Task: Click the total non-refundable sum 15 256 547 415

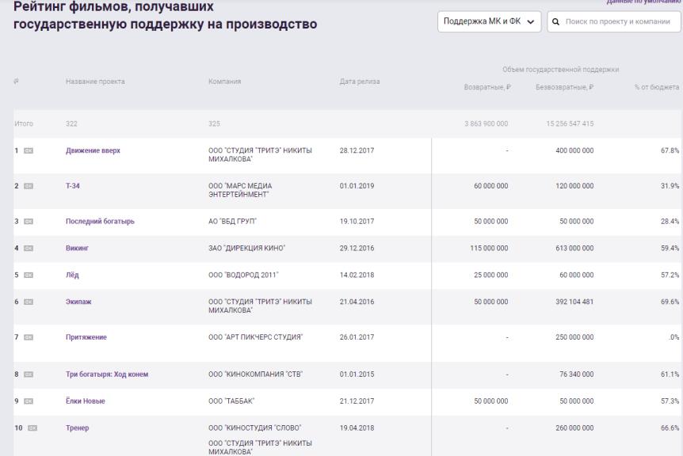Action: pos(570,123)
